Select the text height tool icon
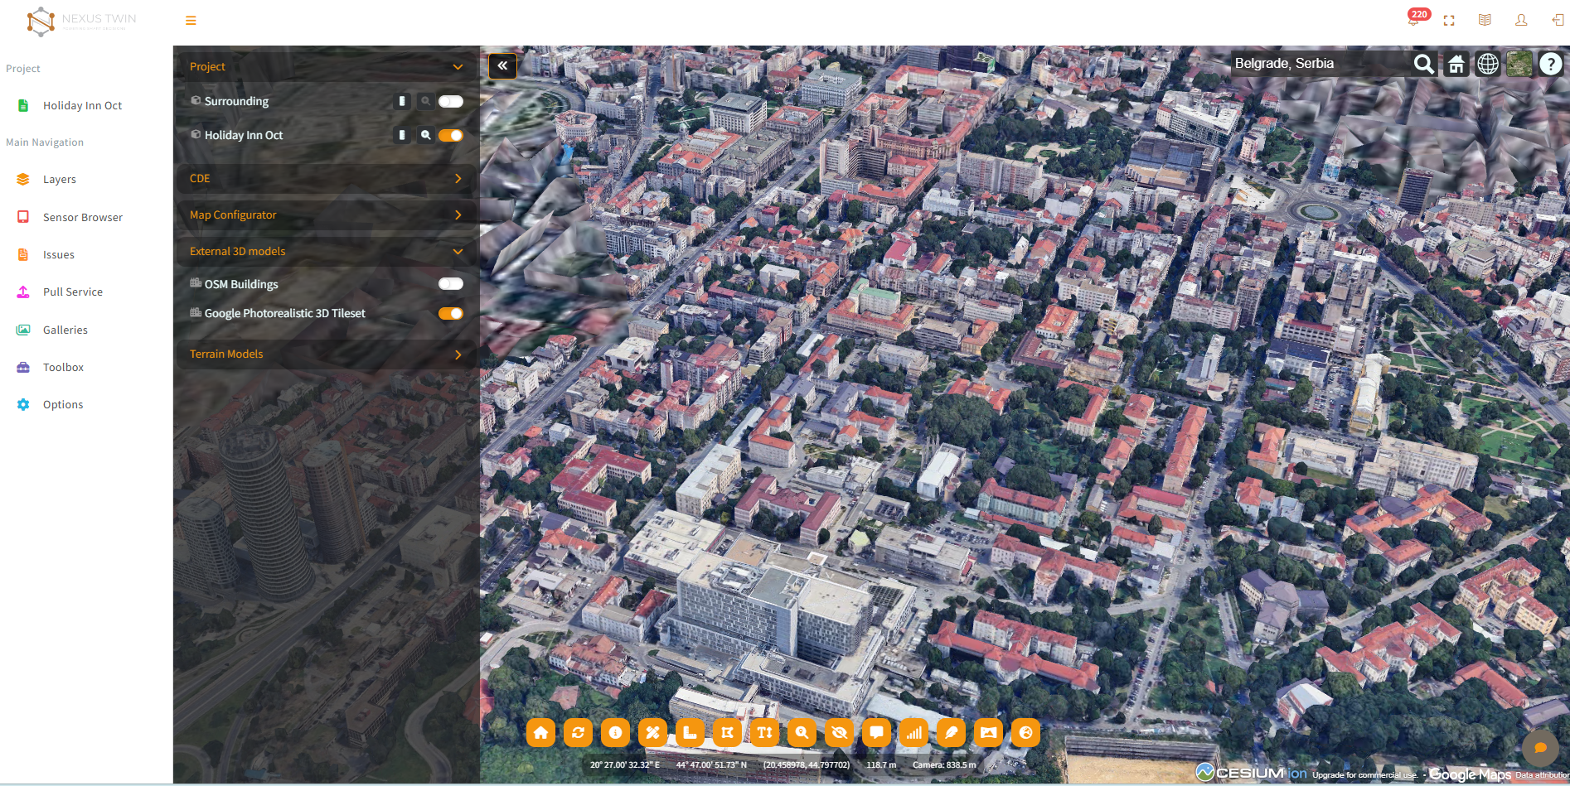Image resolution: width=1570 pixels, height=786 pixels. pyautogui.click(x=764, y=733)
